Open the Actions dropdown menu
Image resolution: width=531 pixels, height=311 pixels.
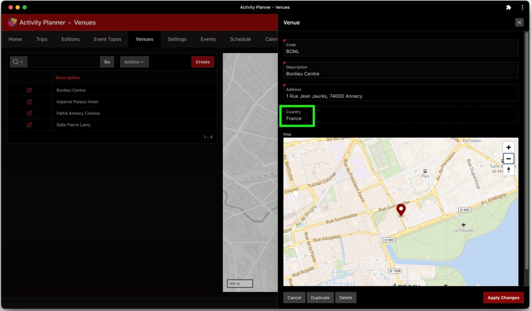[x=134, y=62]
